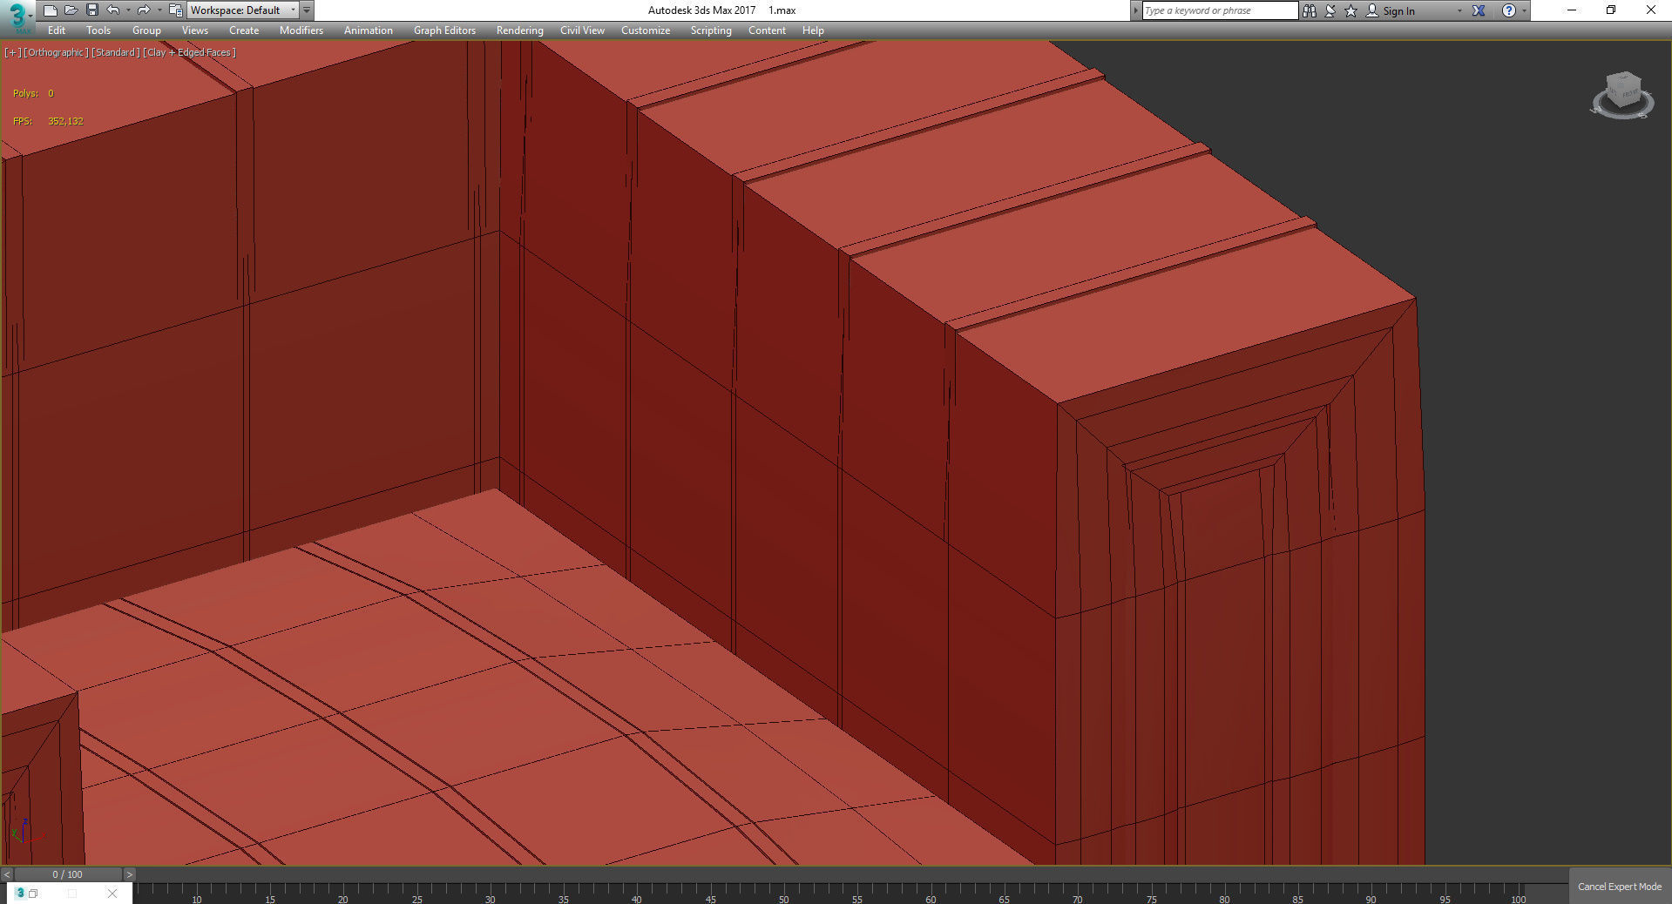
Task: Click the viewport [+] general menu label
Action: coord(12,52)
